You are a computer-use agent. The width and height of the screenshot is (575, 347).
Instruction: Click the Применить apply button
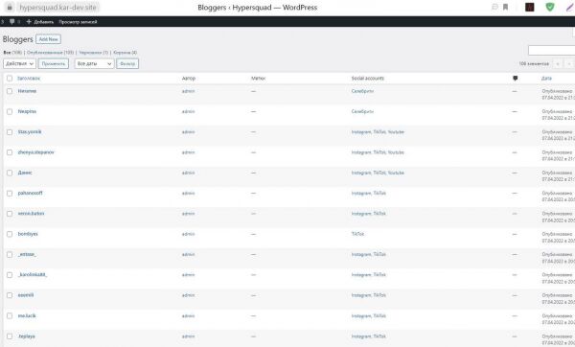point(53,64)
